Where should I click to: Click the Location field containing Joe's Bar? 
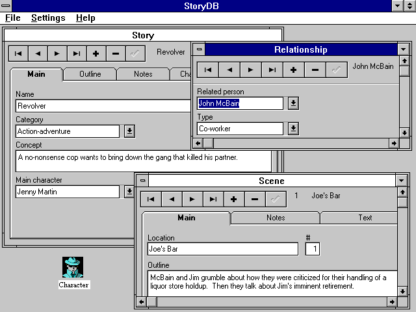(222, 249)
